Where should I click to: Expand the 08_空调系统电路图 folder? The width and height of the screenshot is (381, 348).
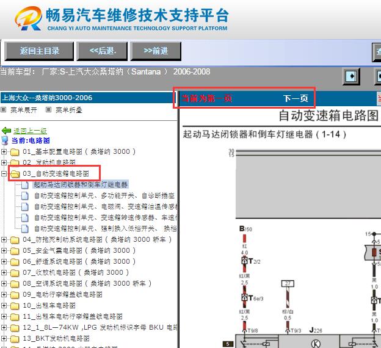pos(4,284)
